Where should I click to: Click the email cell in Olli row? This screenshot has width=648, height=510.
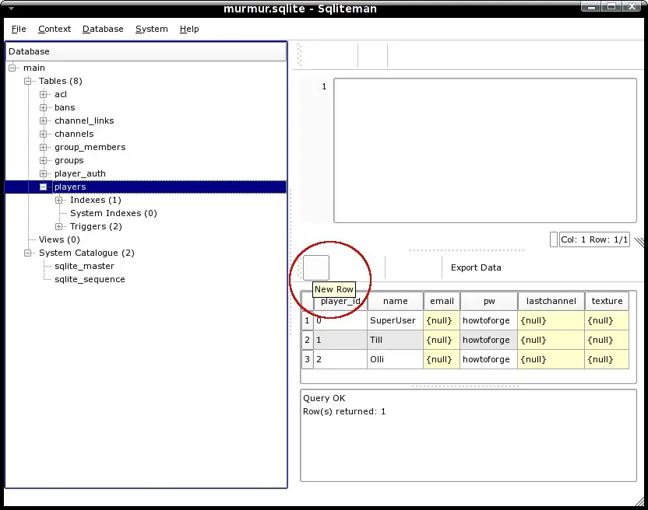click(442, 359)
